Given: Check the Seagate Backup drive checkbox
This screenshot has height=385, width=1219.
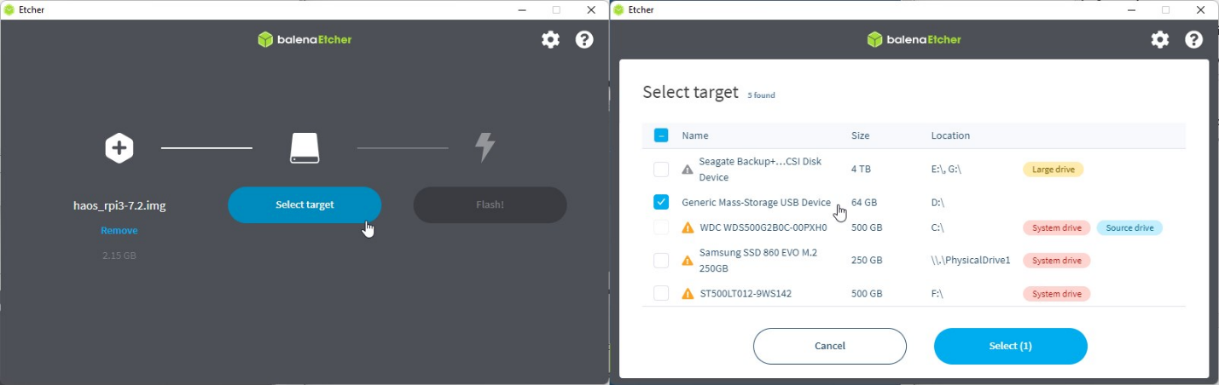Looking at the screenshot, I should [661, 170].
